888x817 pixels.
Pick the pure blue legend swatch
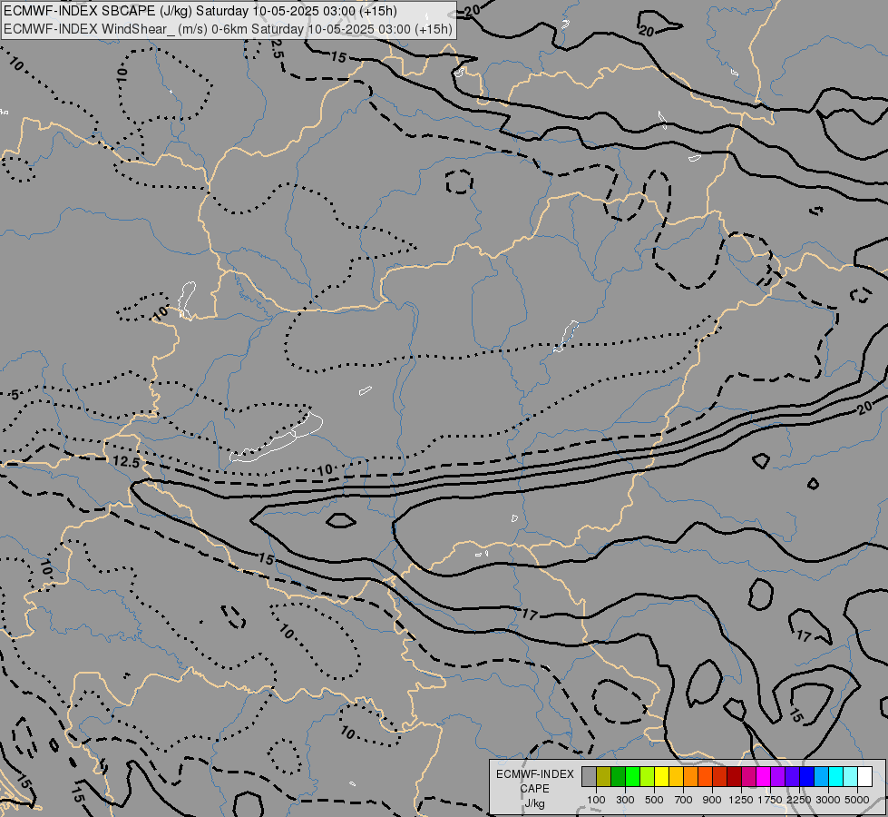coord(807,777)
